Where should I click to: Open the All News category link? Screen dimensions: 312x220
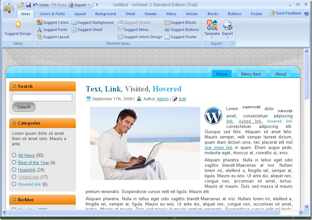26,155
